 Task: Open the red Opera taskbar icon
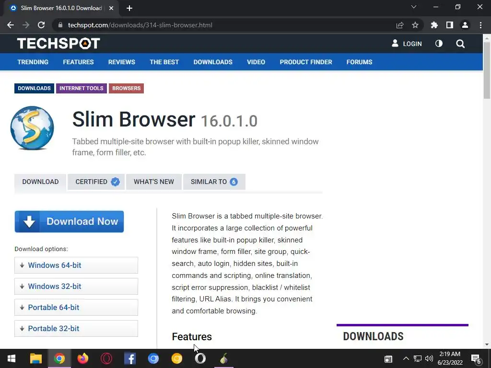pyautogui.click(x=106, y=358)
